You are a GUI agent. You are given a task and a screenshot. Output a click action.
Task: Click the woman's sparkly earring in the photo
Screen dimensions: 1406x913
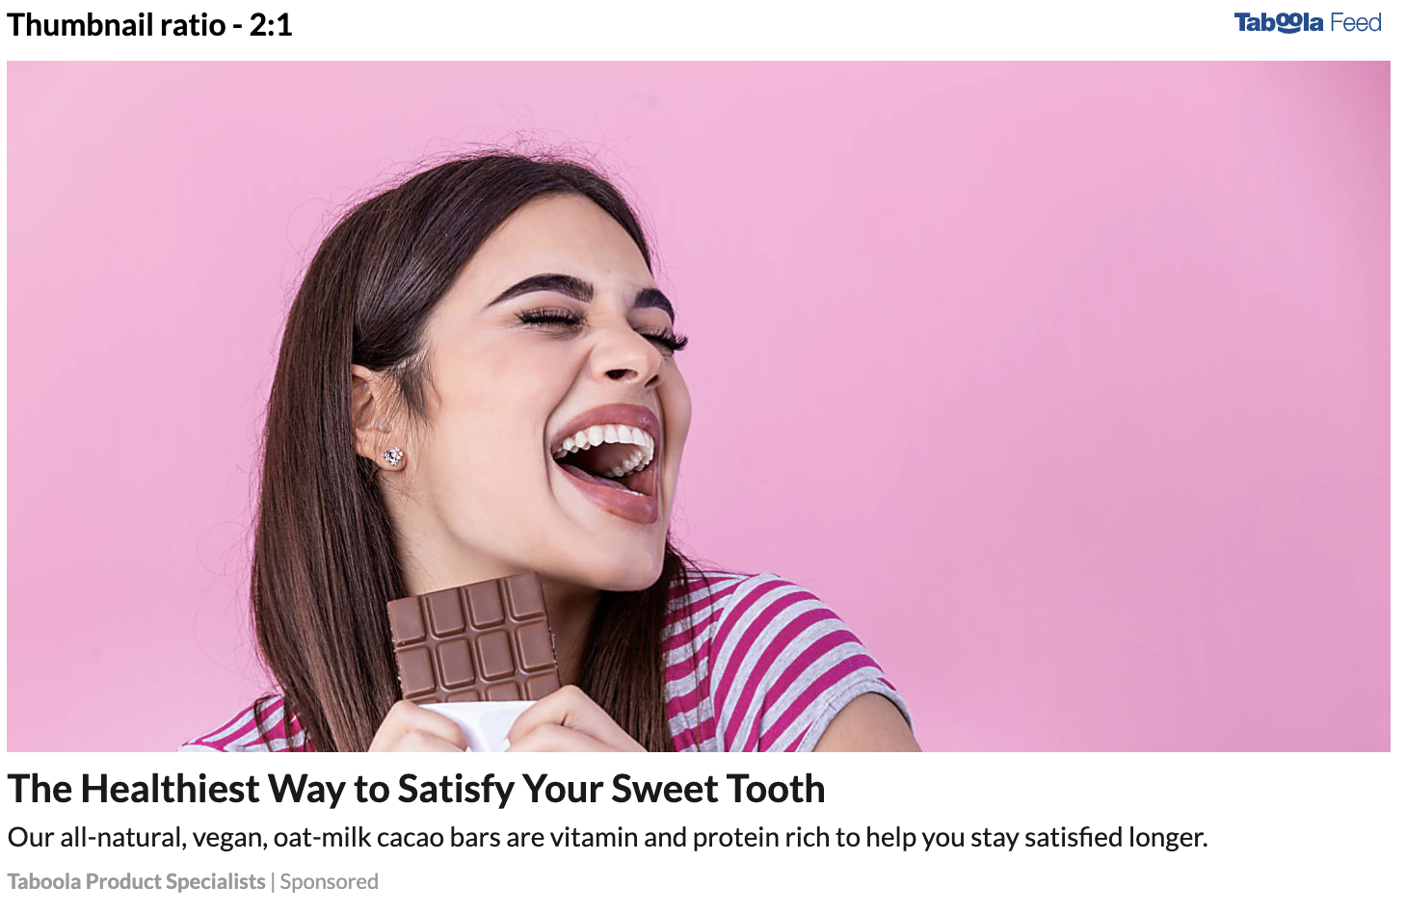click(392, 456)
